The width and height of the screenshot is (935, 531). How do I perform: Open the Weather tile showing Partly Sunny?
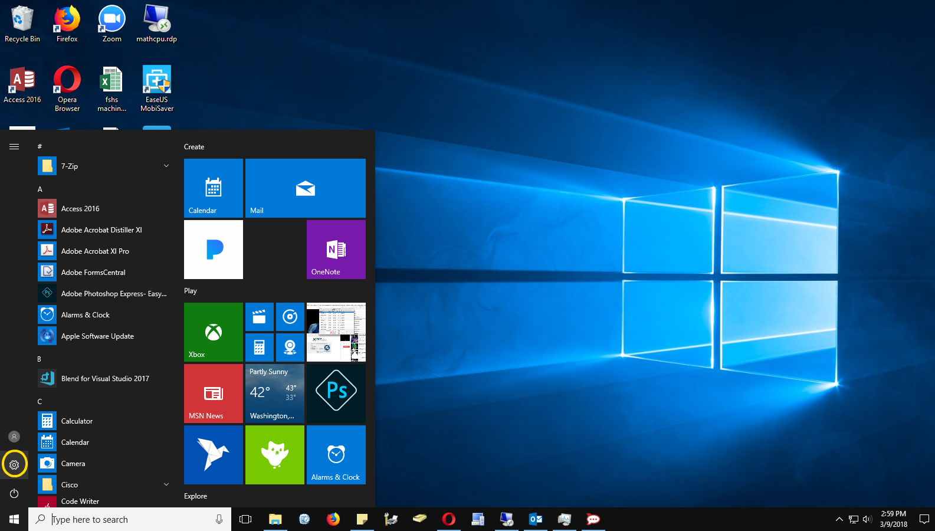[275, 394]
